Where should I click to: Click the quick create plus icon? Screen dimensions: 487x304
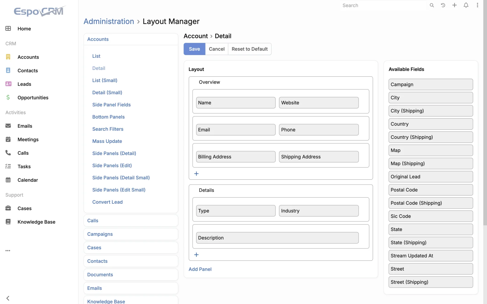[454, 5]
